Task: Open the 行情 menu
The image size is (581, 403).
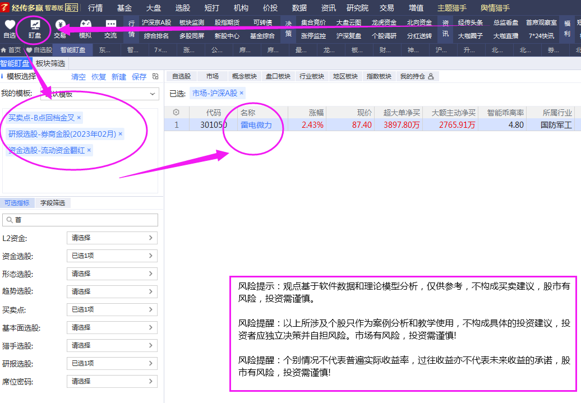Action: [95, 8]
